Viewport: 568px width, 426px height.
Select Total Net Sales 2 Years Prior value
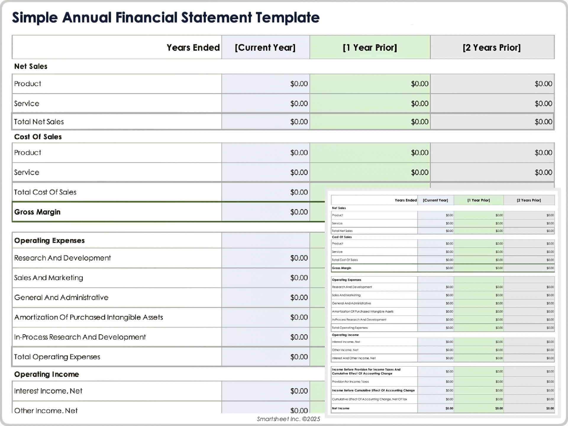[x=492, y=122]
